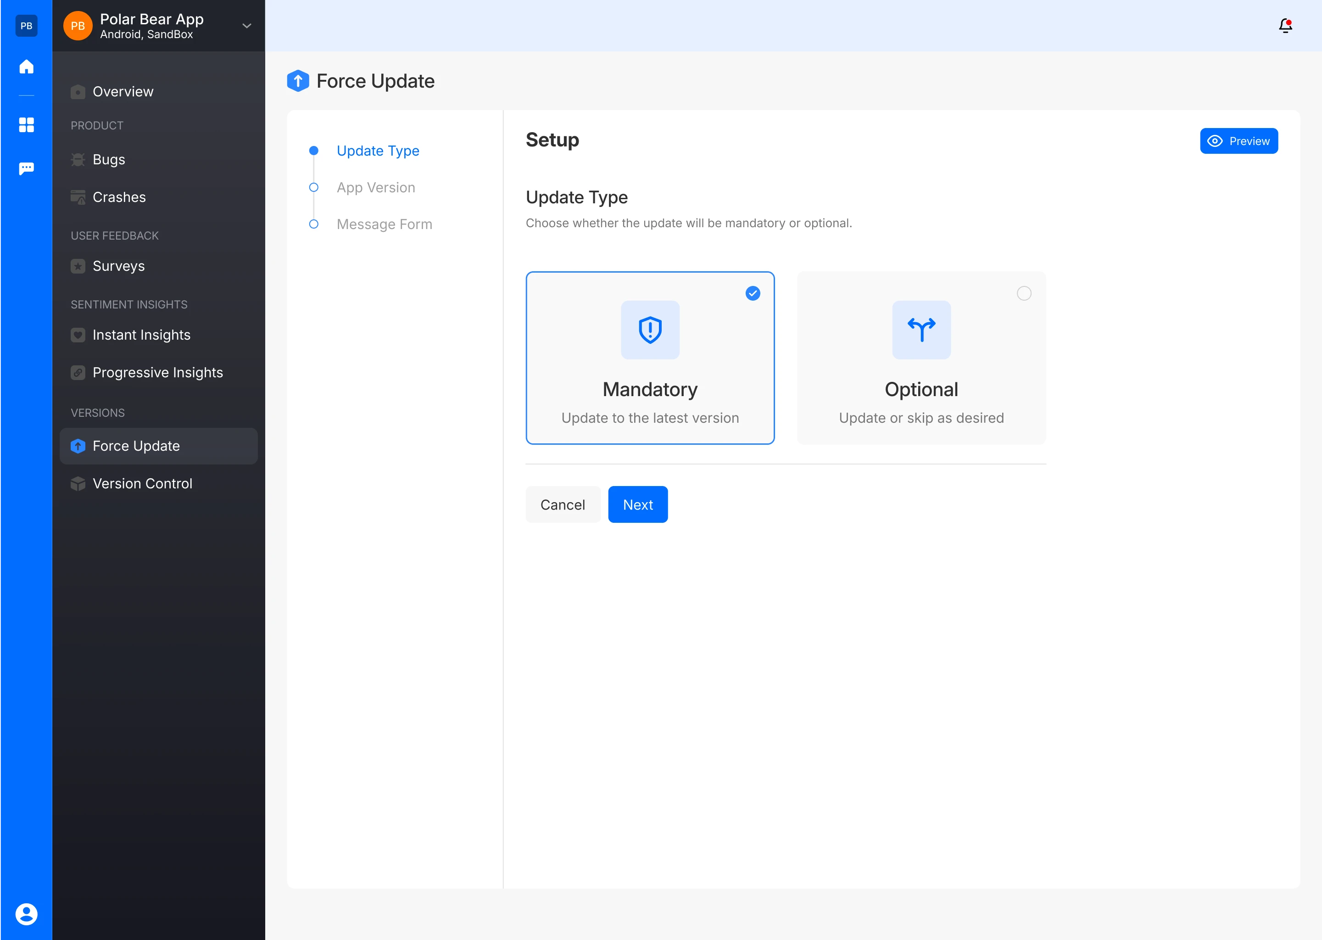The height and width of the screenshot is (940, 1322).
Task: Open Version Control in the sidebar
Action: tap(142, 483)
